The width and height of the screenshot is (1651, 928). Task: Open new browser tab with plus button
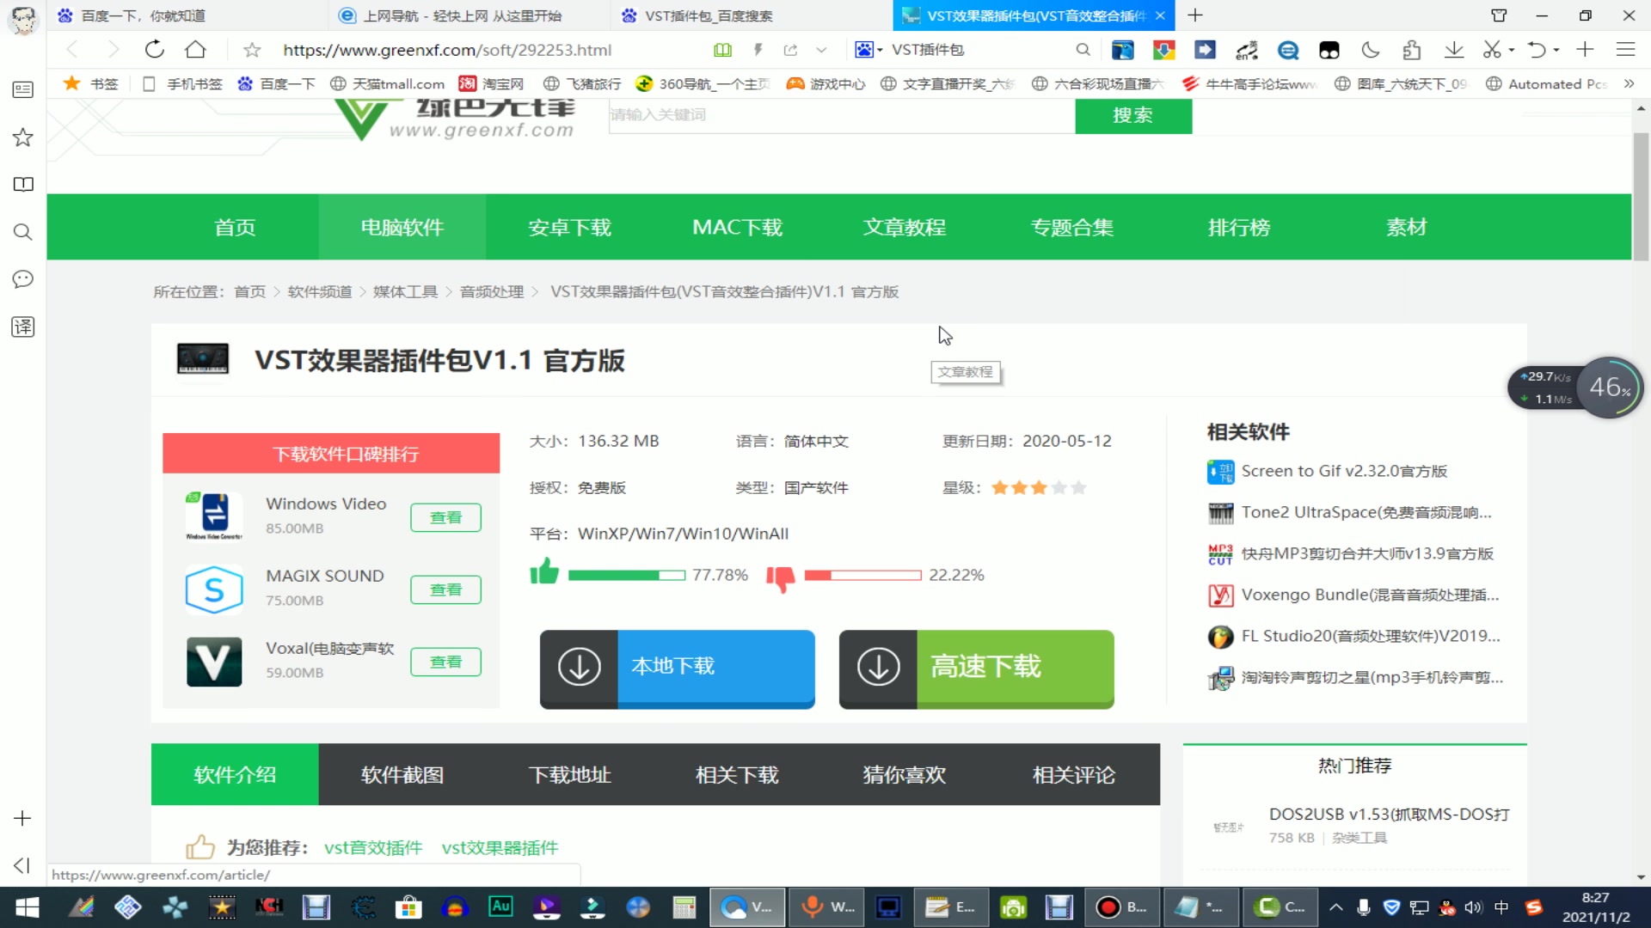[x=1195, y=15]
